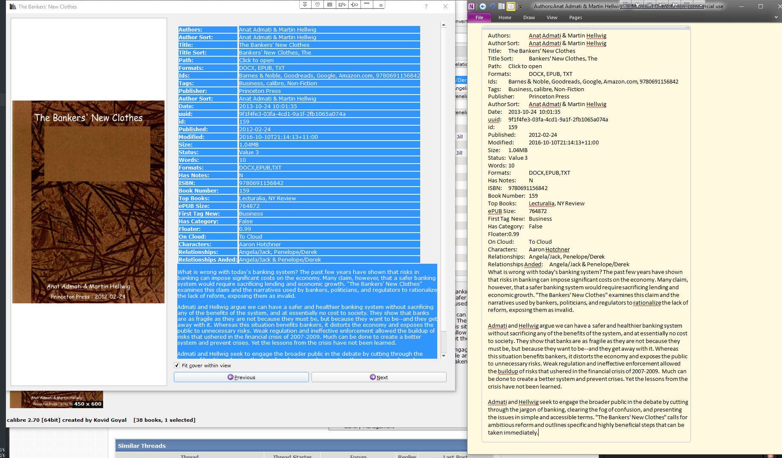The width and height of the screenshot is (782, 458).
Task: Click the Goodreads ID link
Action: click(298, 75)
